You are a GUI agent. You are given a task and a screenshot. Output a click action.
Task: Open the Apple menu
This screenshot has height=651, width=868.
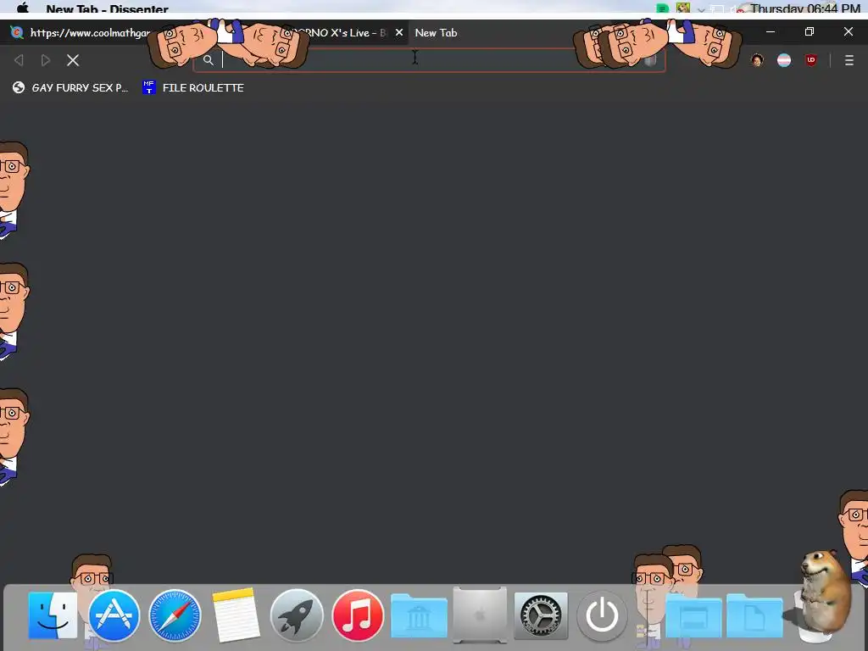(x=23, y=8)
